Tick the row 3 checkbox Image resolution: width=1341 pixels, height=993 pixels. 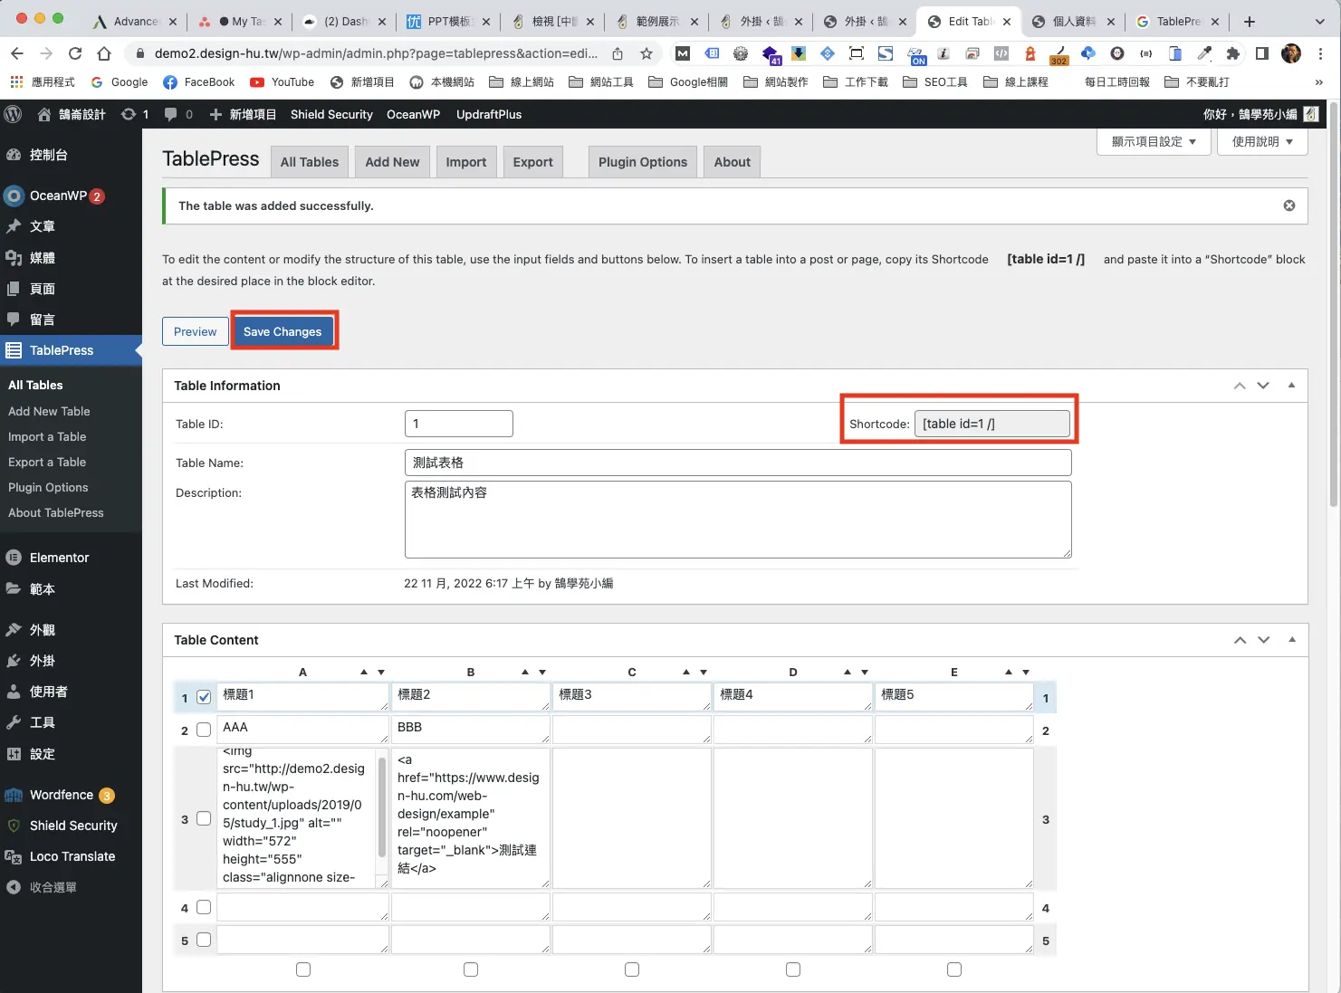pos(204,818)
